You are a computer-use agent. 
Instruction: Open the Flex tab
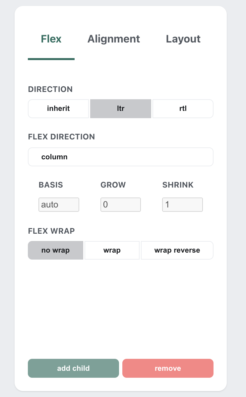tap(51, 39)
